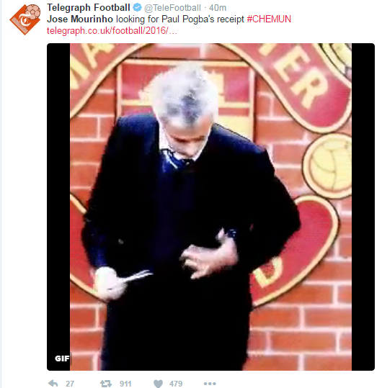382x388 pixels.
Task: Open the tweet's 40m timestamp
Action: [218, 8]
